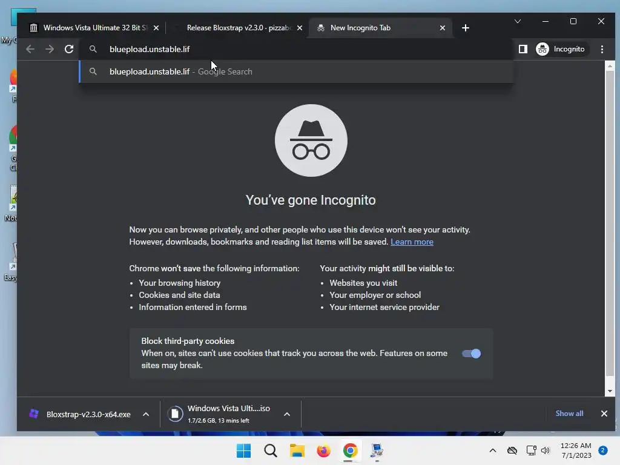Close the downloads bar

click(604, 414)
